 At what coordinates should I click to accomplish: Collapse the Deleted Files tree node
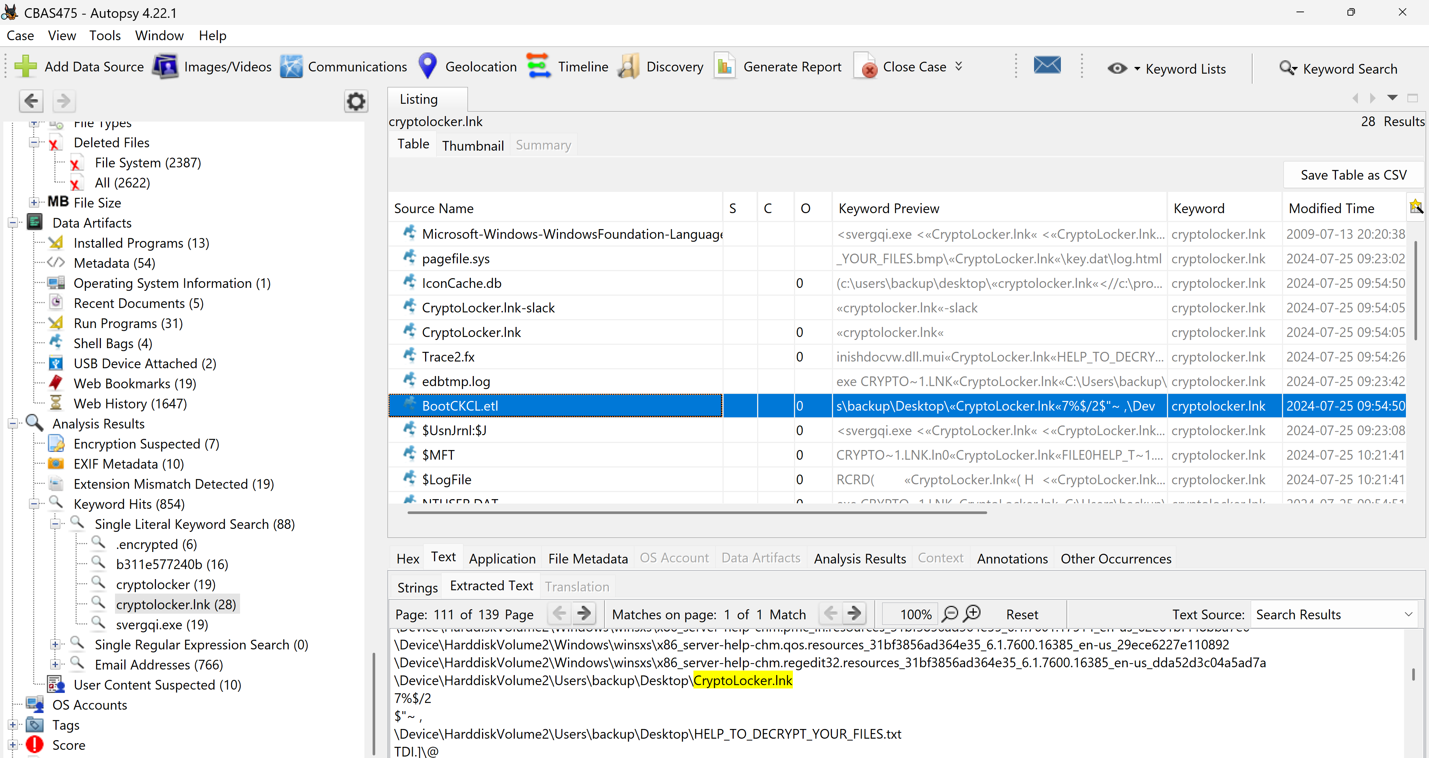(34, 142)
